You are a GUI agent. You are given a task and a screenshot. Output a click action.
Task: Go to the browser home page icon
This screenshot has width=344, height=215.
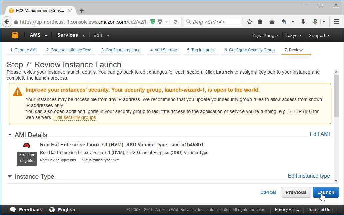point(272,22)
